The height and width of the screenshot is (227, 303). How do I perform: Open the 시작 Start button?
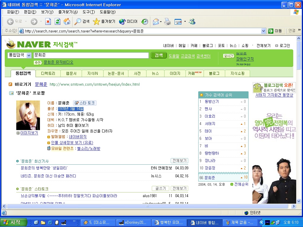coord(13,222)
